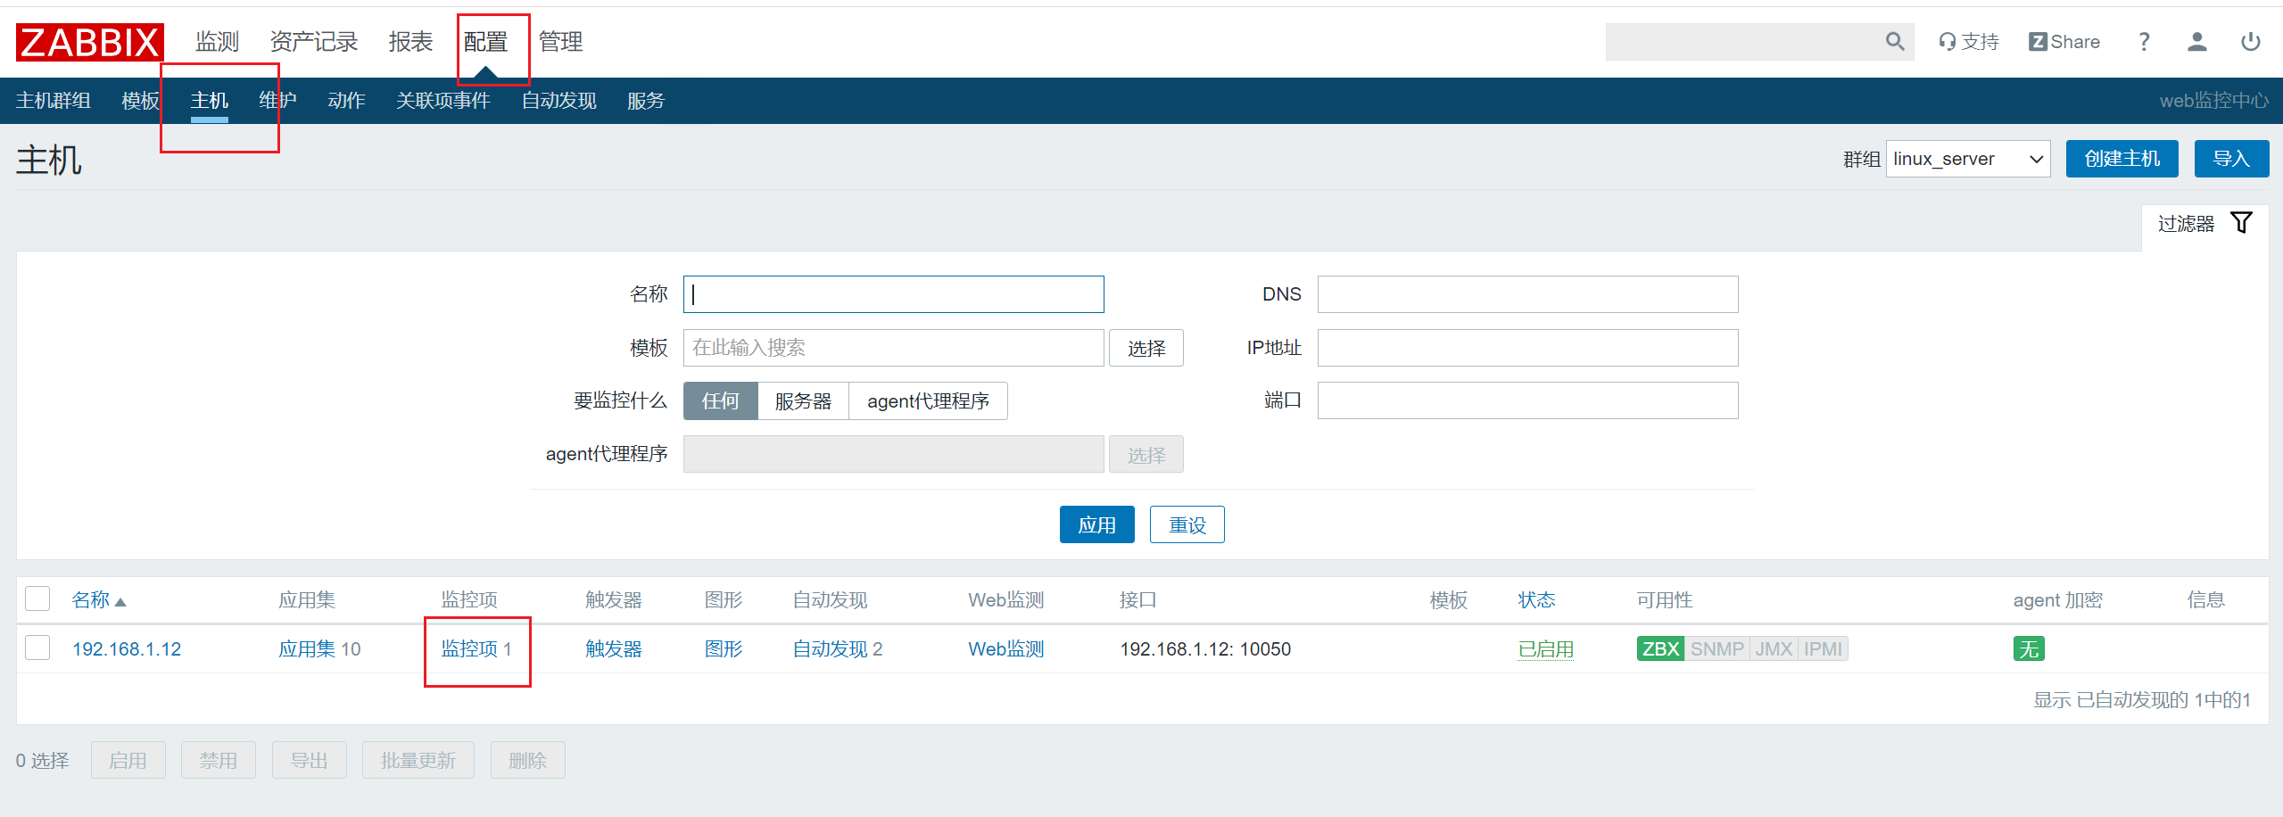The height and width of the screenshot is (817, 2283).
Task: Tick the checkbox for host 192.168.1.12
Action: tap(37, 648)
